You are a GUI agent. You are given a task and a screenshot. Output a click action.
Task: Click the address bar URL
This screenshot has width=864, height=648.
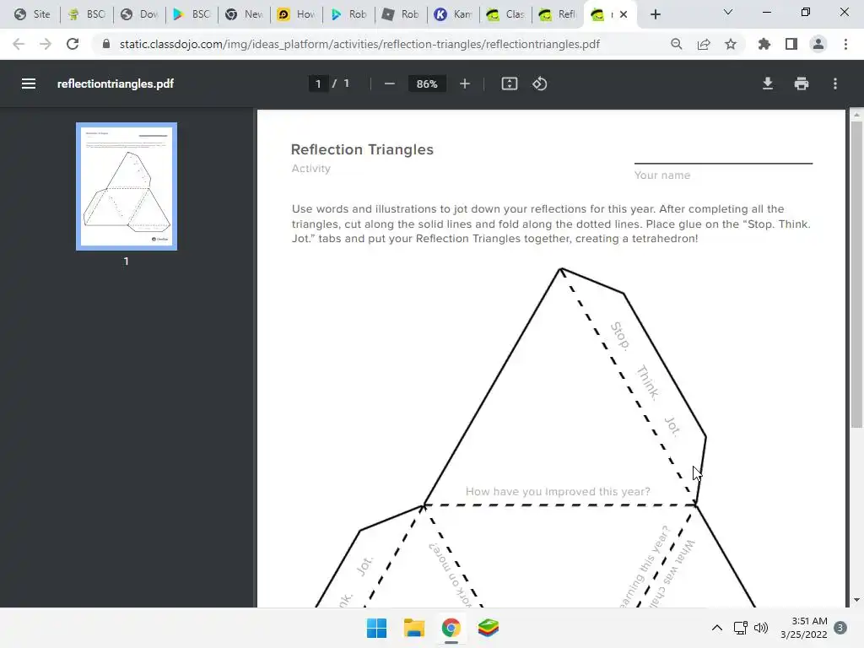[x=359, y=44]
